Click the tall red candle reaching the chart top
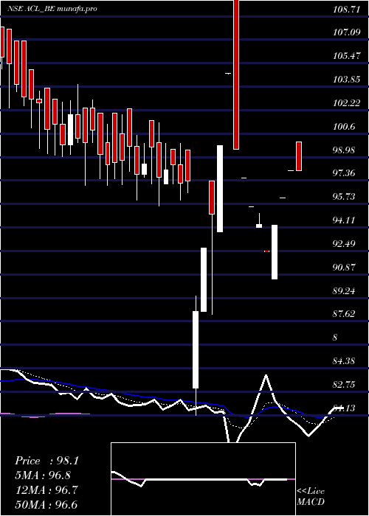This screenshot has width=369, height=516. point(236,74)
